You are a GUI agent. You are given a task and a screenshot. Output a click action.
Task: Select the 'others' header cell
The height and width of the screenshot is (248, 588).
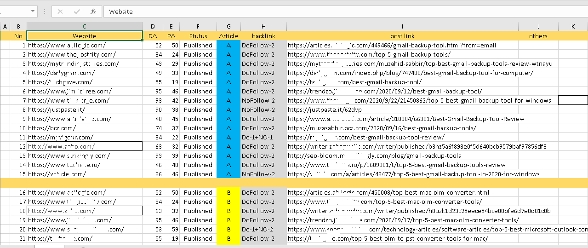(x=538, y=36)
